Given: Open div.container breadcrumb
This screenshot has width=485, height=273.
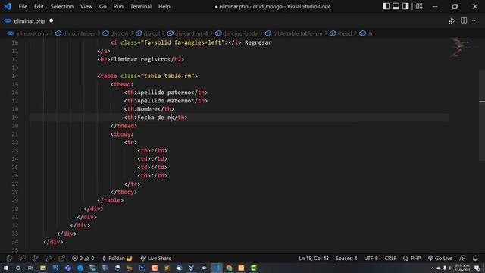Looking at the screenshot, I should (x=79, y=33).
